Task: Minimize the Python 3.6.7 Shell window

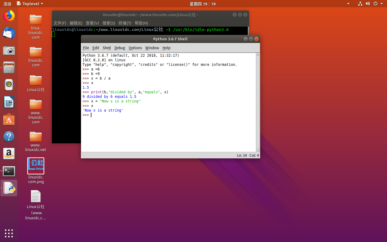Action: (x=245, y=39)
